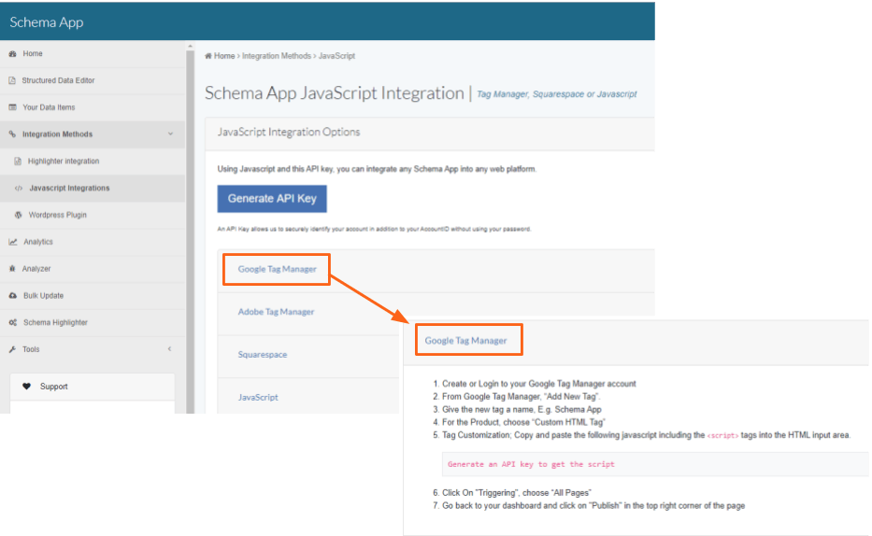This screenshot has width=872, height=536.
Task: Click the Wordpress Plugin logo icon
Action: point(19,215)
